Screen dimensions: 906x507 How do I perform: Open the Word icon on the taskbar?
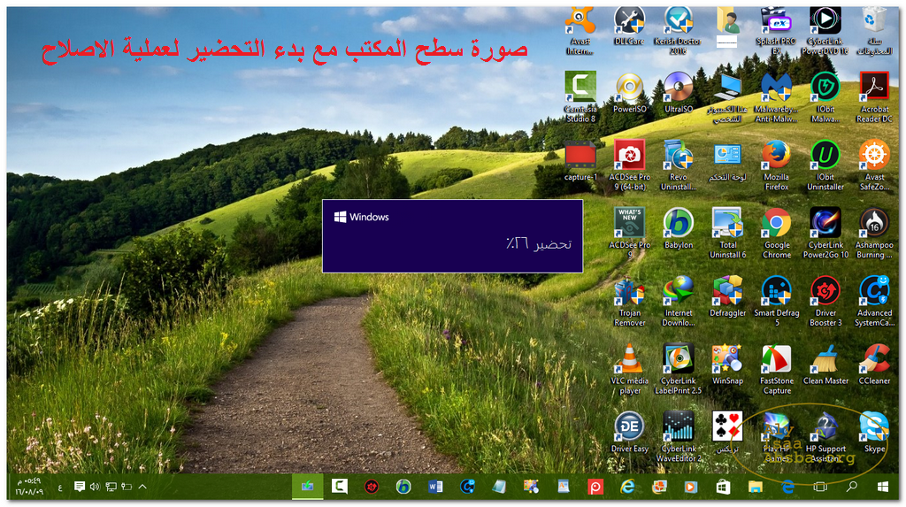pyautogui.click(x=434, y=487)
